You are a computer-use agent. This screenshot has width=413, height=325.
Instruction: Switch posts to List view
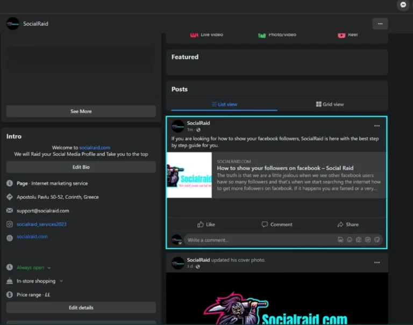pos(224,104)
